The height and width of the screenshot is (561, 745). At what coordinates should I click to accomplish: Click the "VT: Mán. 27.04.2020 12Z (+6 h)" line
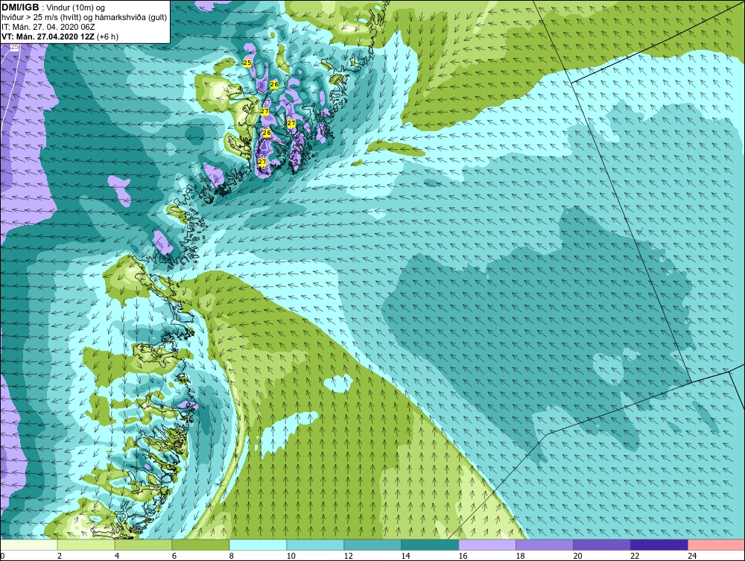60,37
